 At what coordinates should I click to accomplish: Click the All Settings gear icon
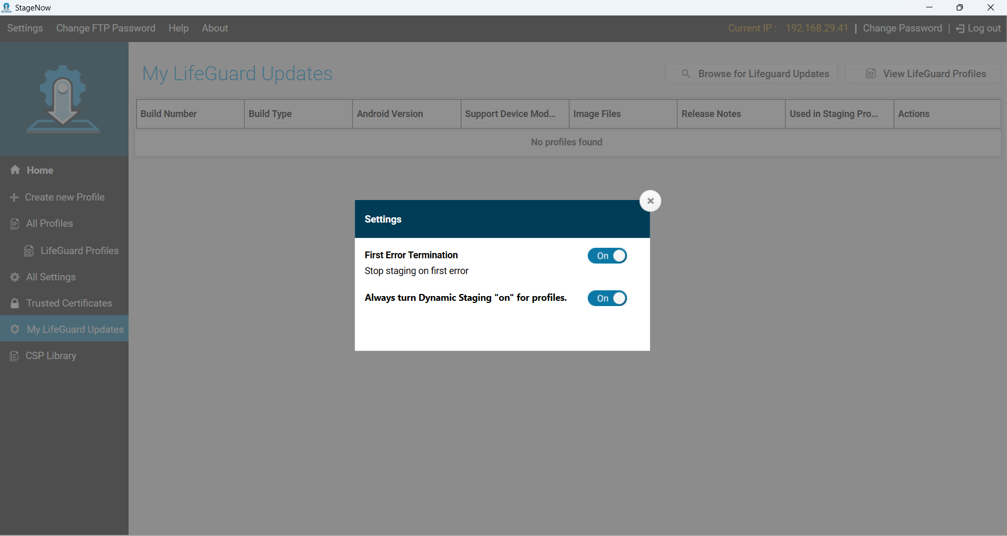pos(15,277)
